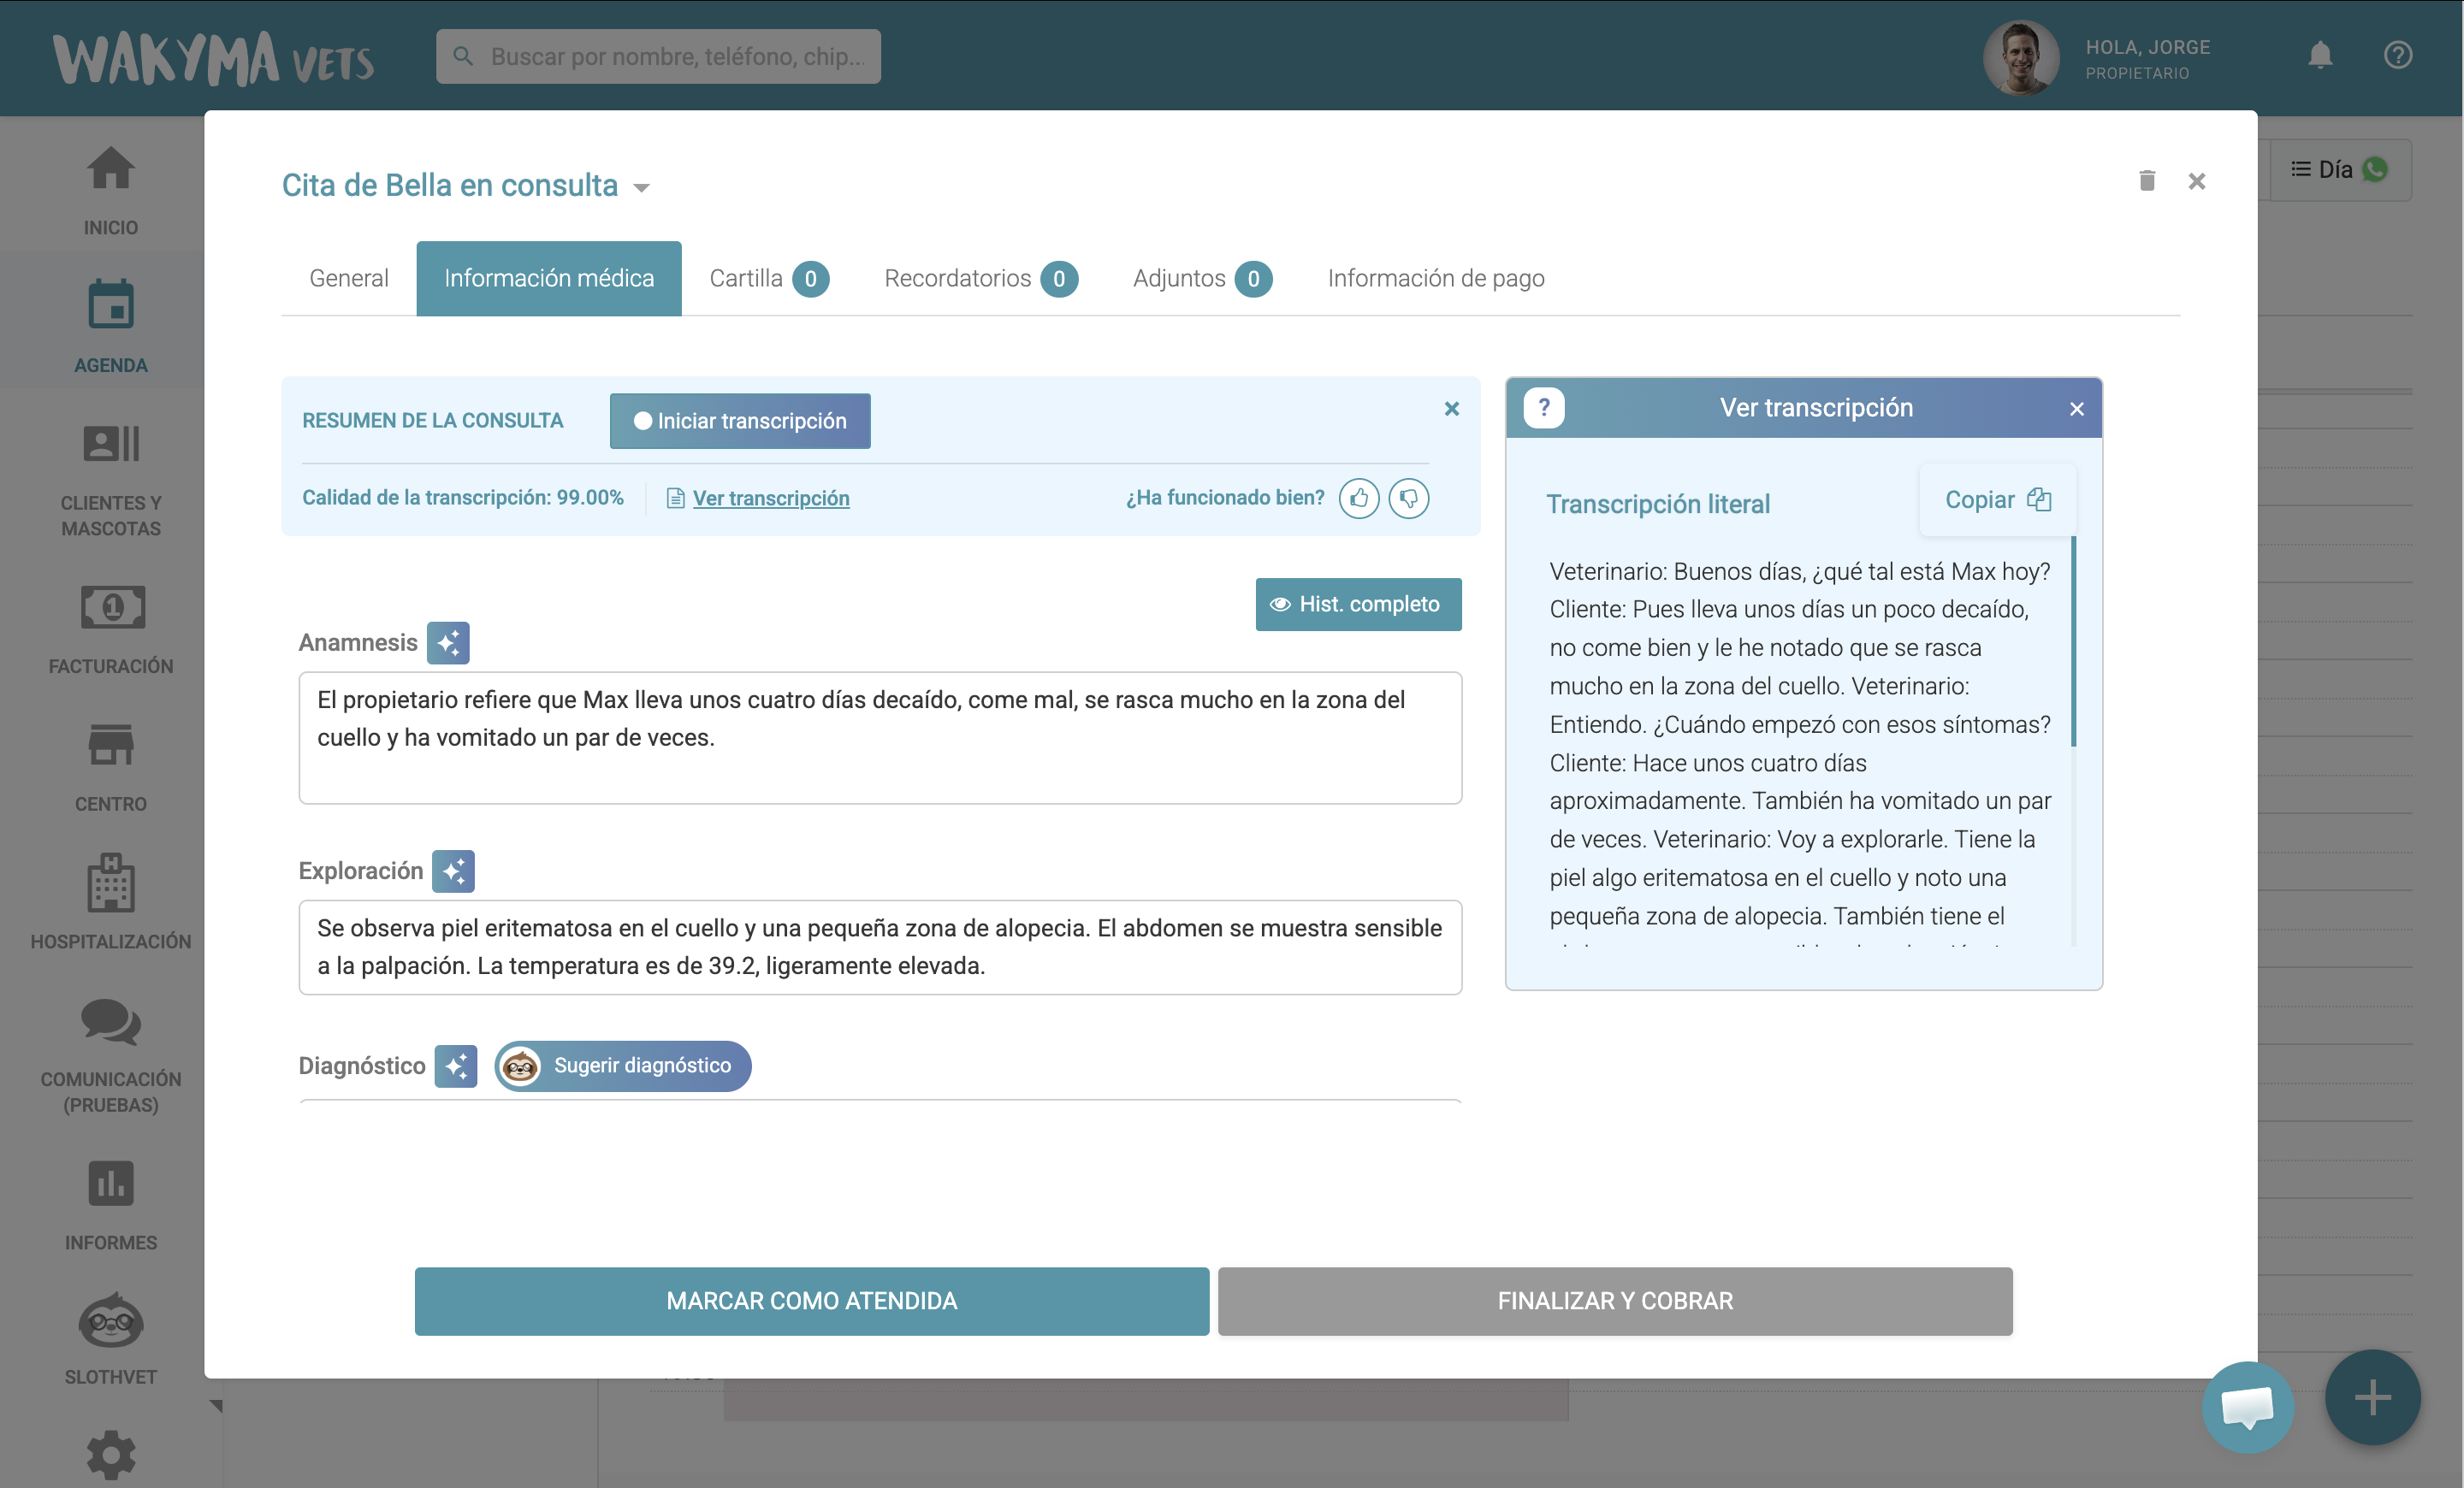Click the Hola, Jorge user name

(x=2147, y=47)
